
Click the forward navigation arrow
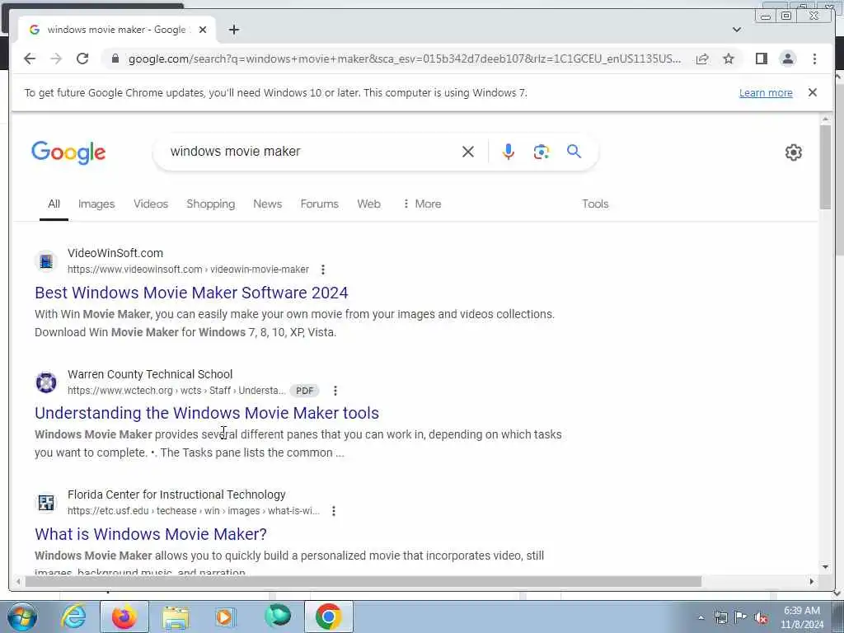coord(56,59)
